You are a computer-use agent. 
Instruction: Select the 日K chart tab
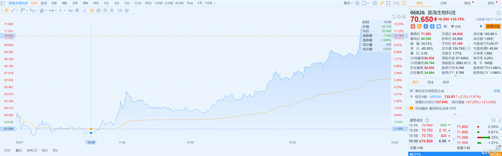[x=54, y=3]
